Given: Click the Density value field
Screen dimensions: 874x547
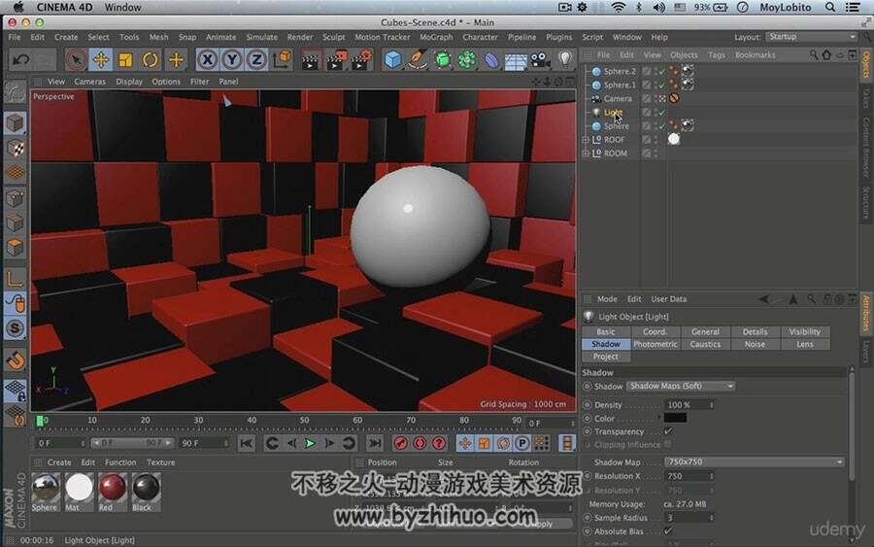Looking at the screenshot, I should click(689, 405).
